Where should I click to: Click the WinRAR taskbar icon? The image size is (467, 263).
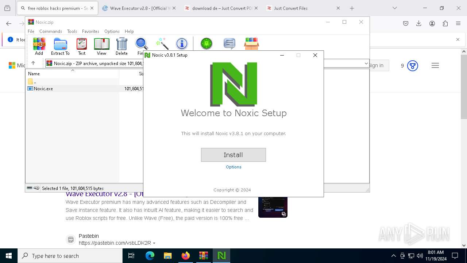[203, 256]
